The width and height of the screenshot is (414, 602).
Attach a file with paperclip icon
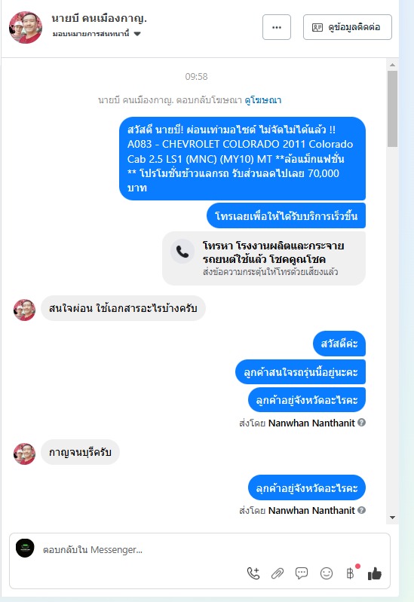coord(278,573)
